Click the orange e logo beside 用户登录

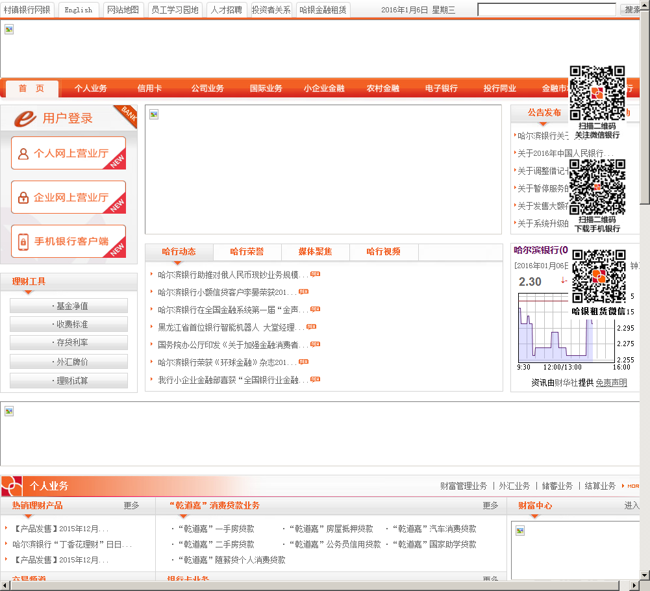tap(25, 118)
